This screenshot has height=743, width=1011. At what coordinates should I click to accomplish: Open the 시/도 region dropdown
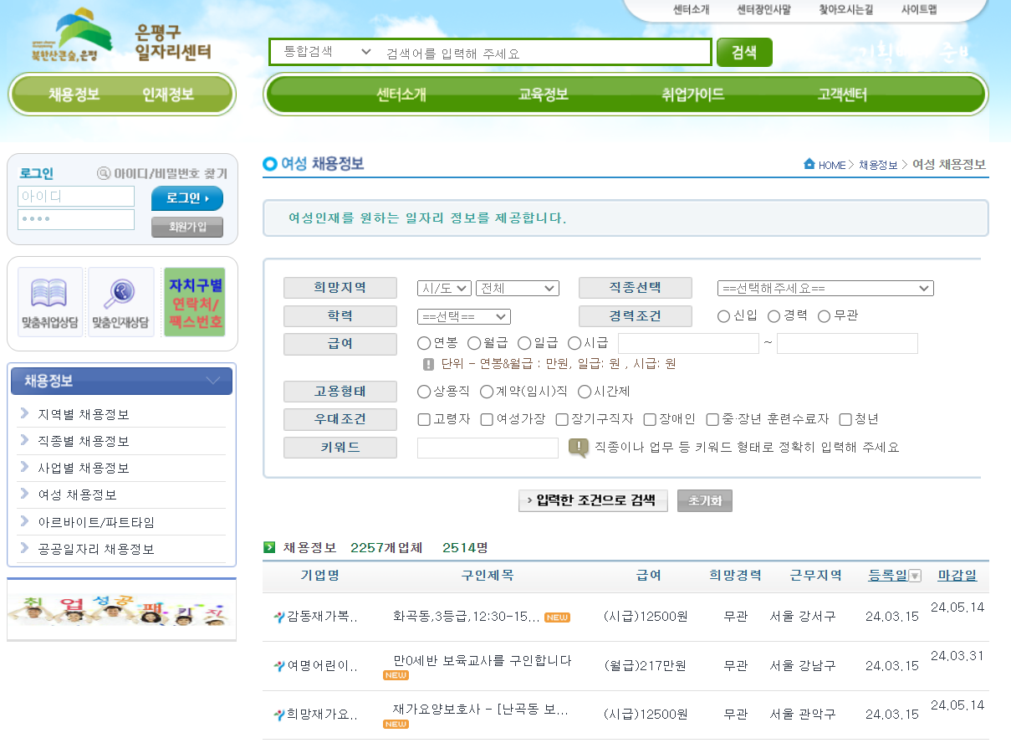(444, 288)
